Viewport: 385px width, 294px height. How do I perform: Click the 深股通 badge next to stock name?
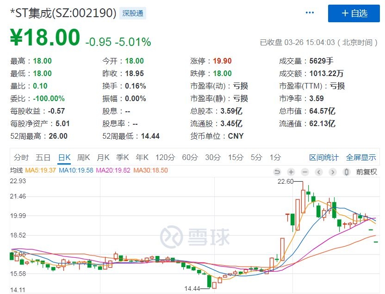pyautogui.click(x=133, y=13)
